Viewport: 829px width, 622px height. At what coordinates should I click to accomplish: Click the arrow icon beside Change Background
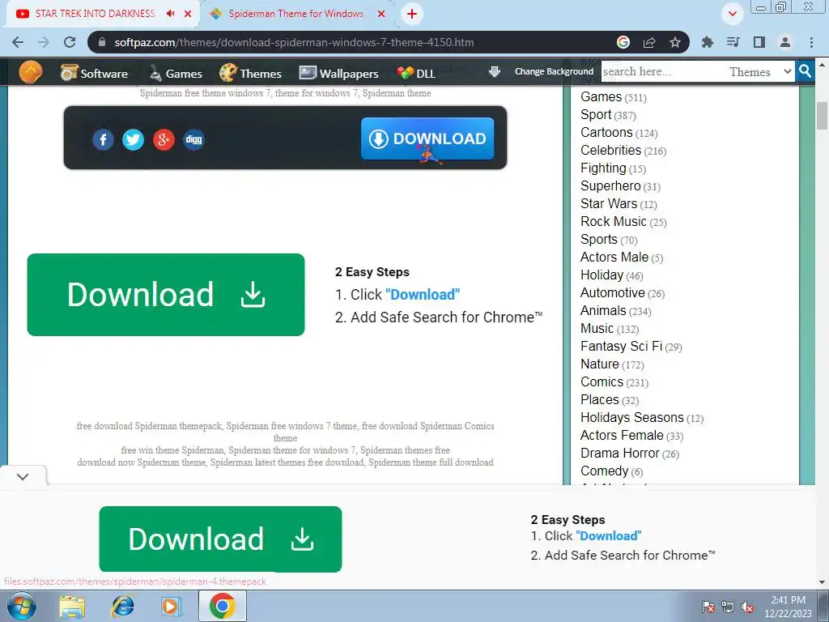(495, 71)
